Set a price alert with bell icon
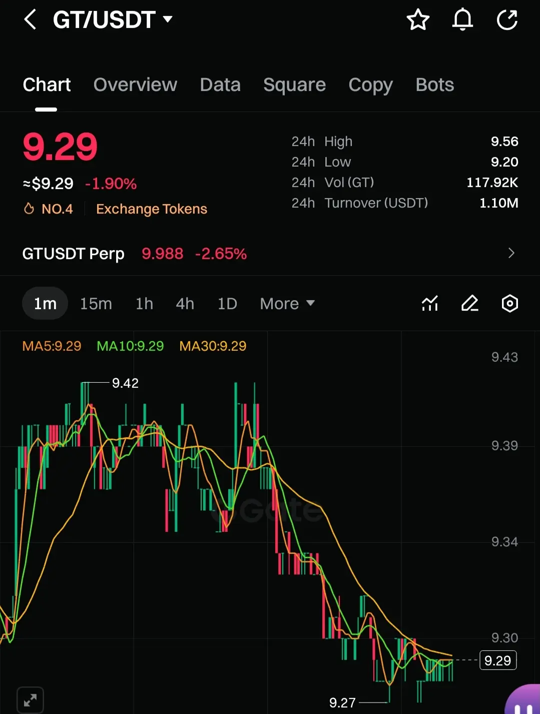540x714 pixels. 462,20
